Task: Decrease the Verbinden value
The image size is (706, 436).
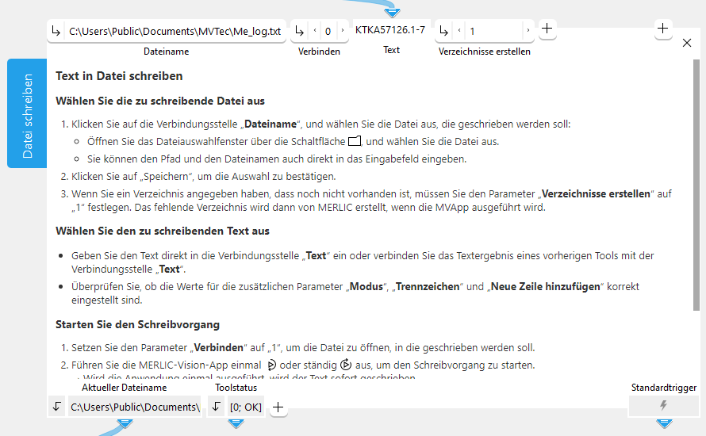Action: pyautogui.click(x=314, y=32)
